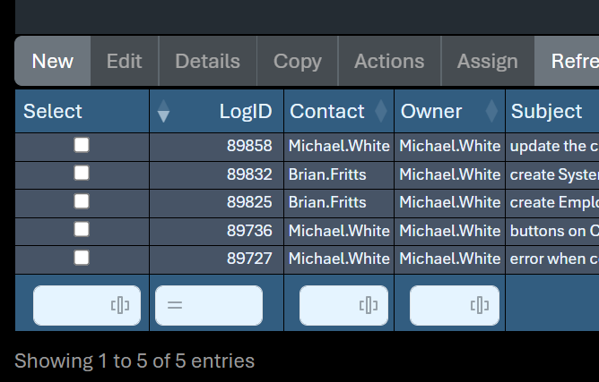Image resolution: width=599 pixels, height=382 pixels.
Task: Open the Select column filter dropdown
Action: (120, 306)
